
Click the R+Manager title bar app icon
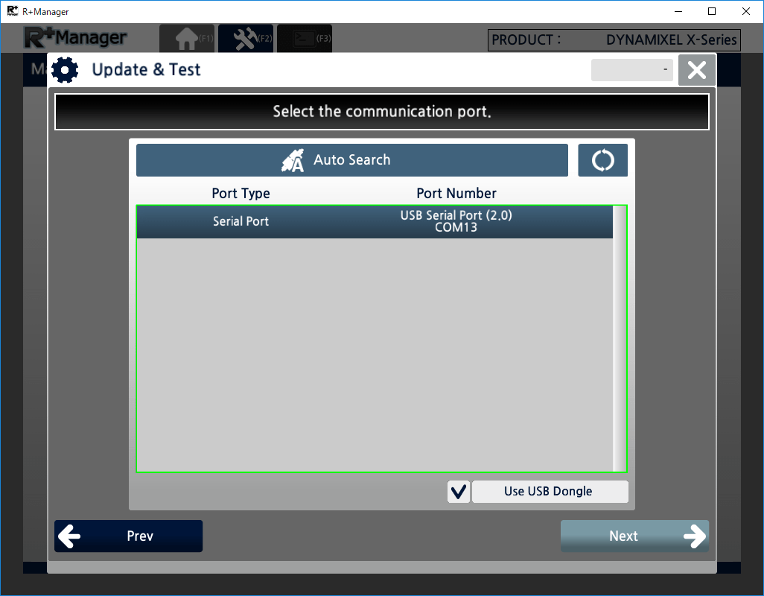coord(12,11)
